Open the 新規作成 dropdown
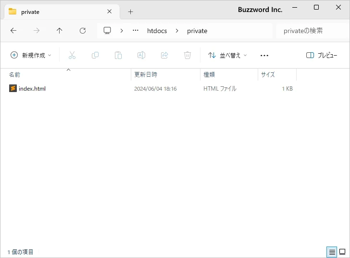 click(x=31, y=55)
